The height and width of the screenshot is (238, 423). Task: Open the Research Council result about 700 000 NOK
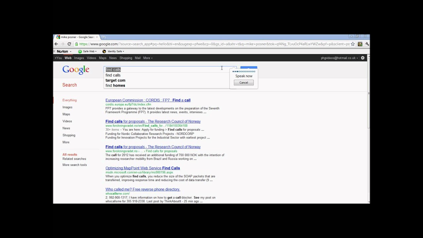click(x=153, y=147)
